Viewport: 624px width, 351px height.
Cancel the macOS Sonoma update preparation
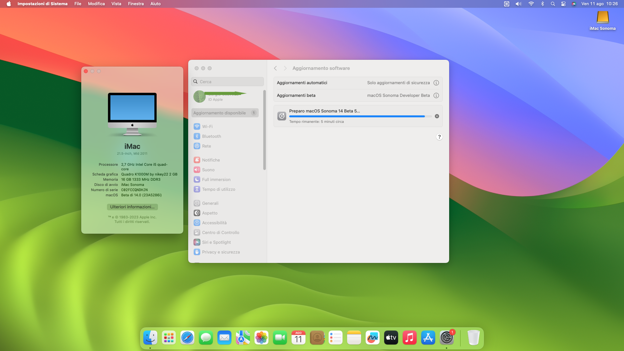[x=437, y=116]
